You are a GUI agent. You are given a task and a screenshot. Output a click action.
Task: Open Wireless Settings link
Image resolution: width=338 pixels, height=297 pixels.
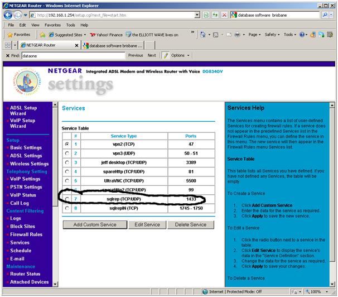click(30, 164)
